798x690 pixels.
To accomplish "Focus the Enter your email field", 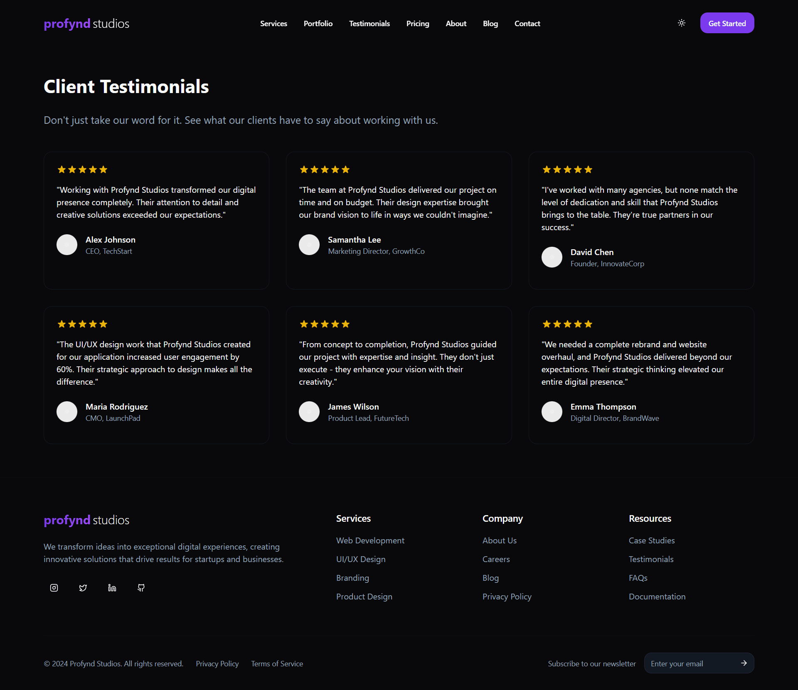I will [x=692, y=663].
